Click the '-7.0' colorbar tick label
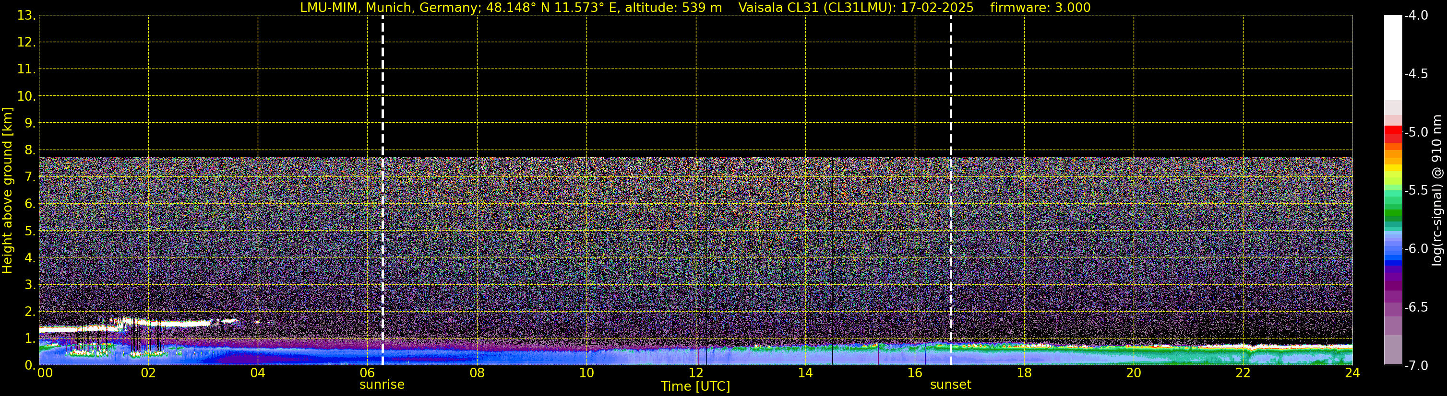This screenshot has width=1447, height=396. pos(1415,365)
